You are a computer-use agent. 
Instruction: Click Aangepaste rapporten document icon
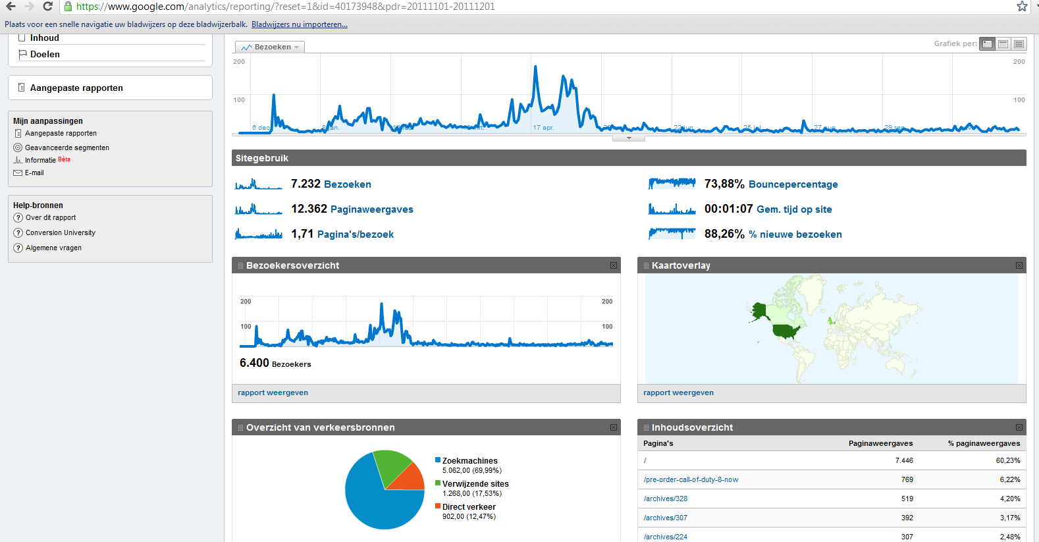click(x=21, y=88)
